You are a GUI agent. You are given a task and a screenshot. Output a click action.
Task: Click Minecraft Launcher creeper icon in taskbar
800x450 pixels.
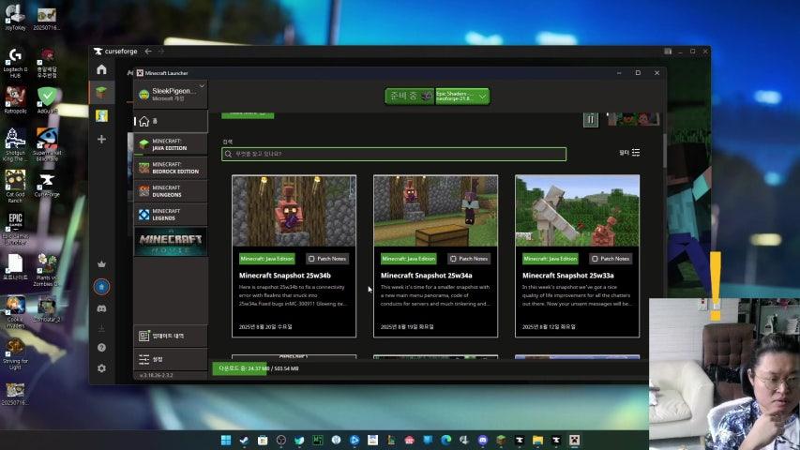tap(575, 440)
